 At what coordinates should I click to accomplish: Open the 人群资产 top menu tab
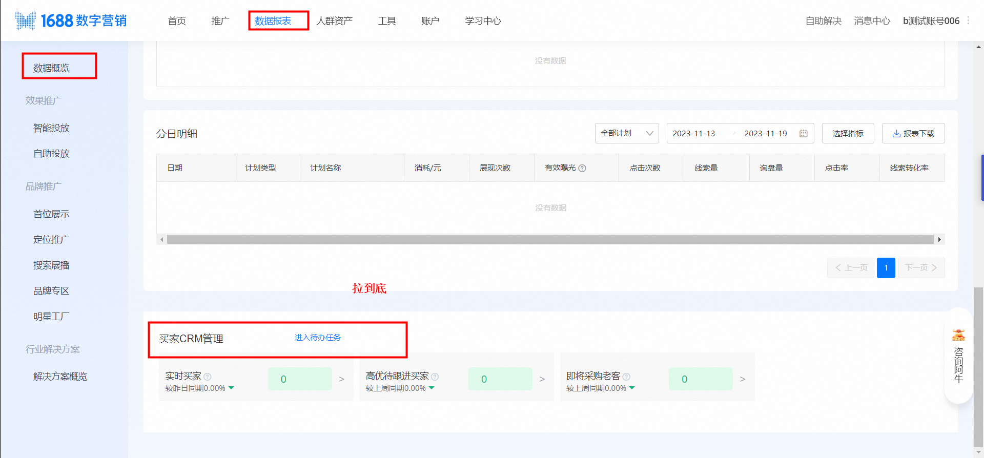[334, 21]
